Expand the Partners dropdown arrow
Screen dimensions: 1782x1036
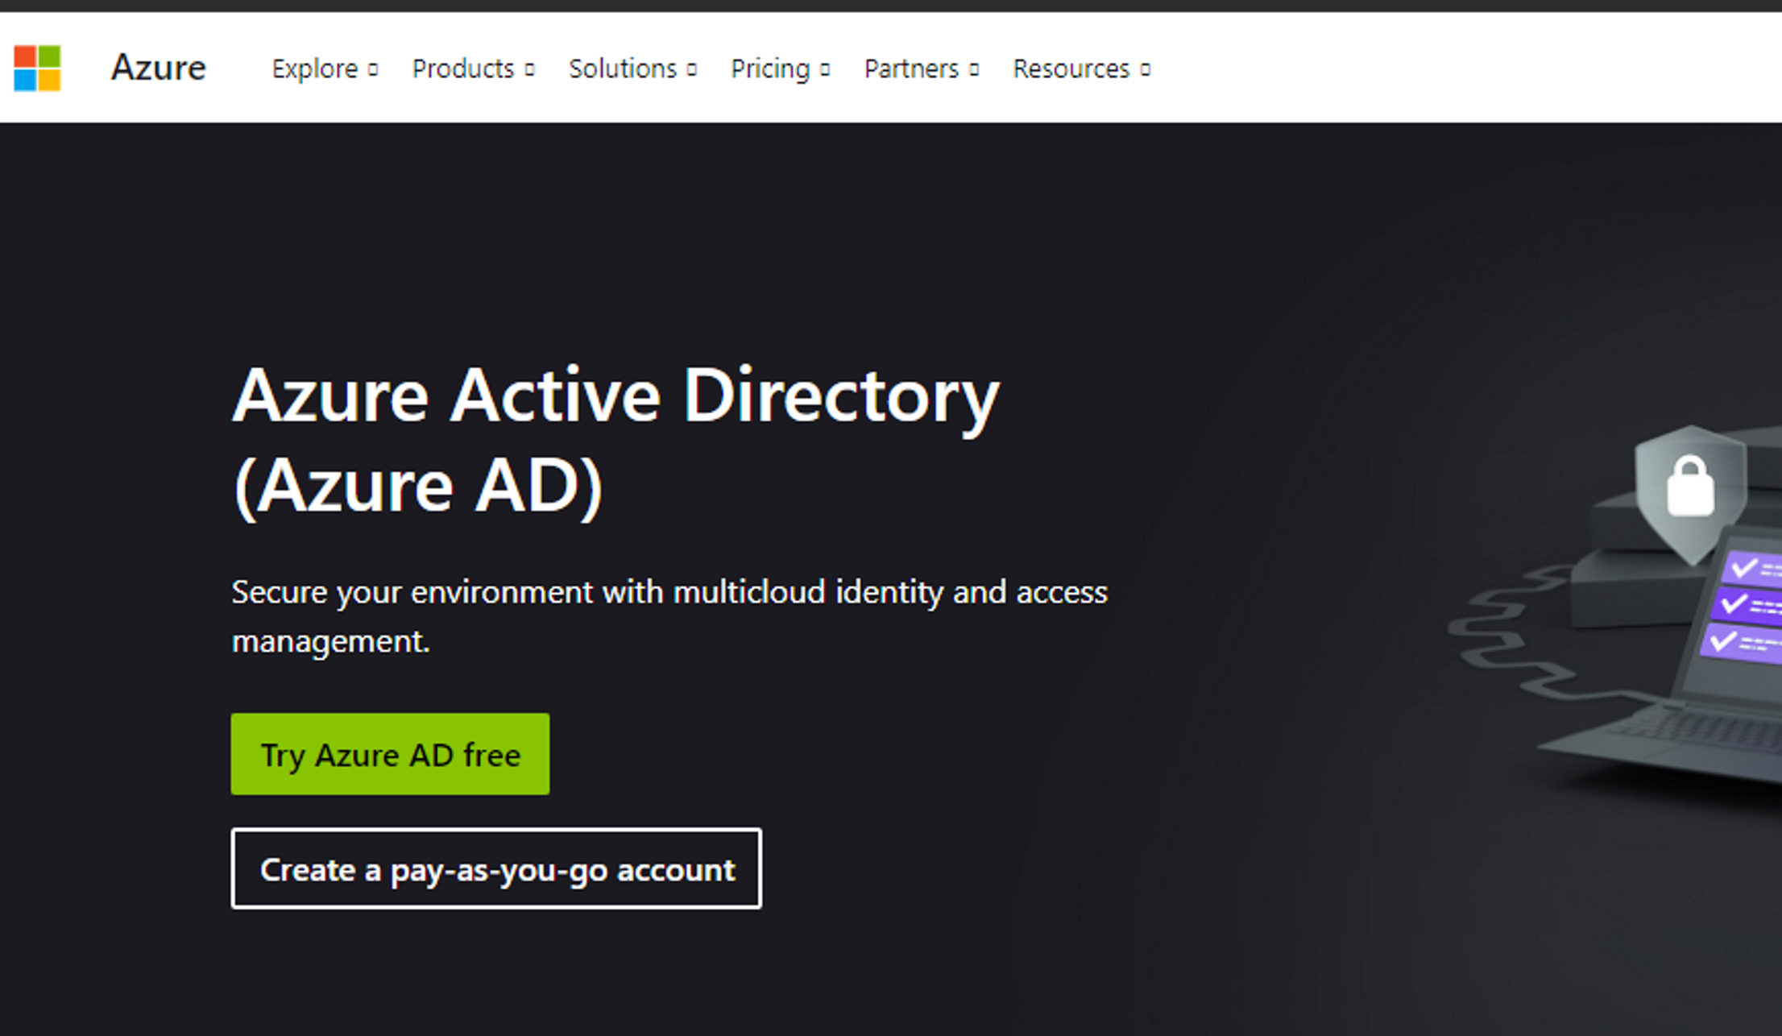(x=974, y=70)
